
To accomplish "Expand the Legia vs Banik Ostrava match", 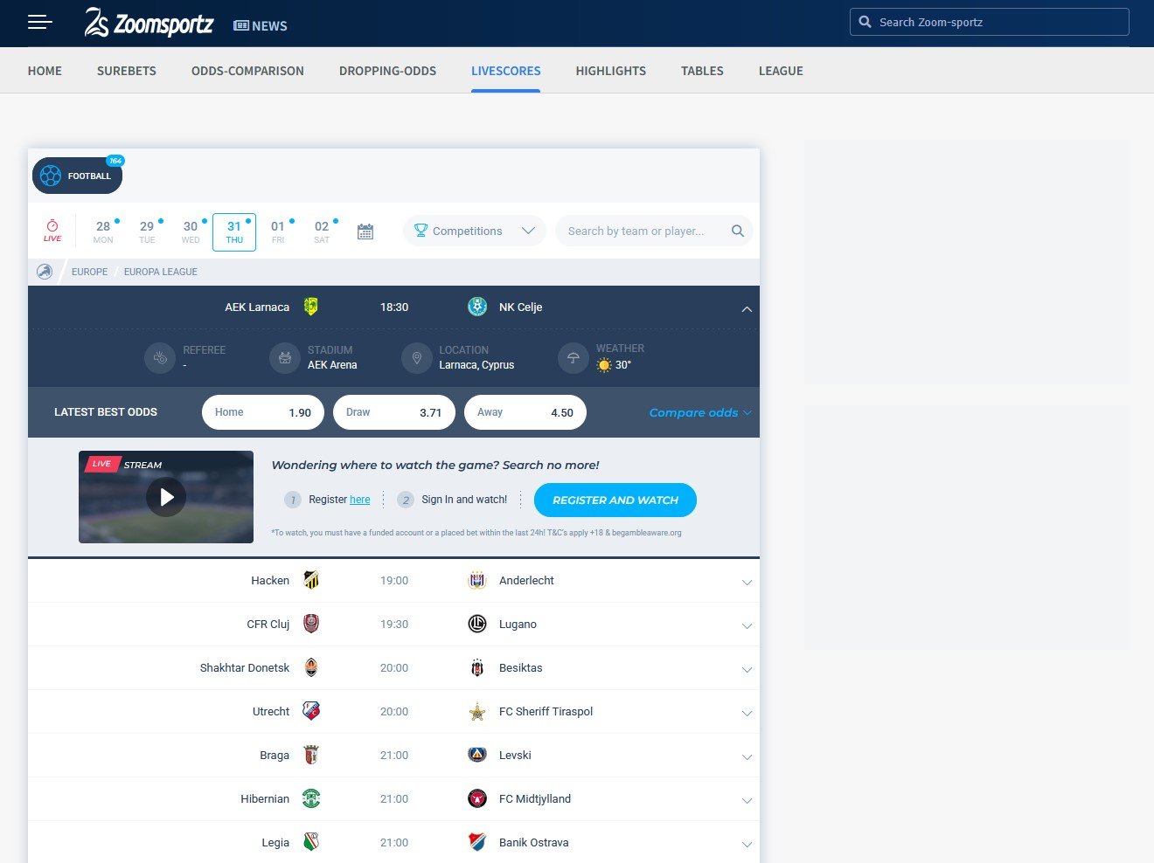I will click(x=747, y=845).
